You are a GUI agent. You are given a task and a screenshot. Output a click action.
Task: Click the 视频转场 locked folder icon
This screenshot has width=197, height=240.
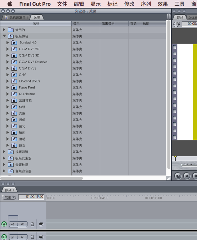pyautogui.click(x=11, y=36)
